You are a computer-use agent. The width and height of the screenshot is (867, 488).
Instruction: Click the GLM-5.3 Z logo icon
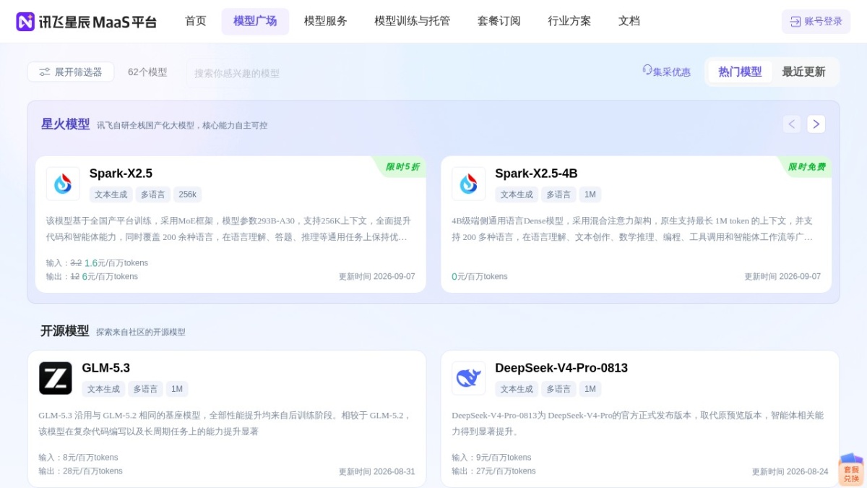point(56,378)
